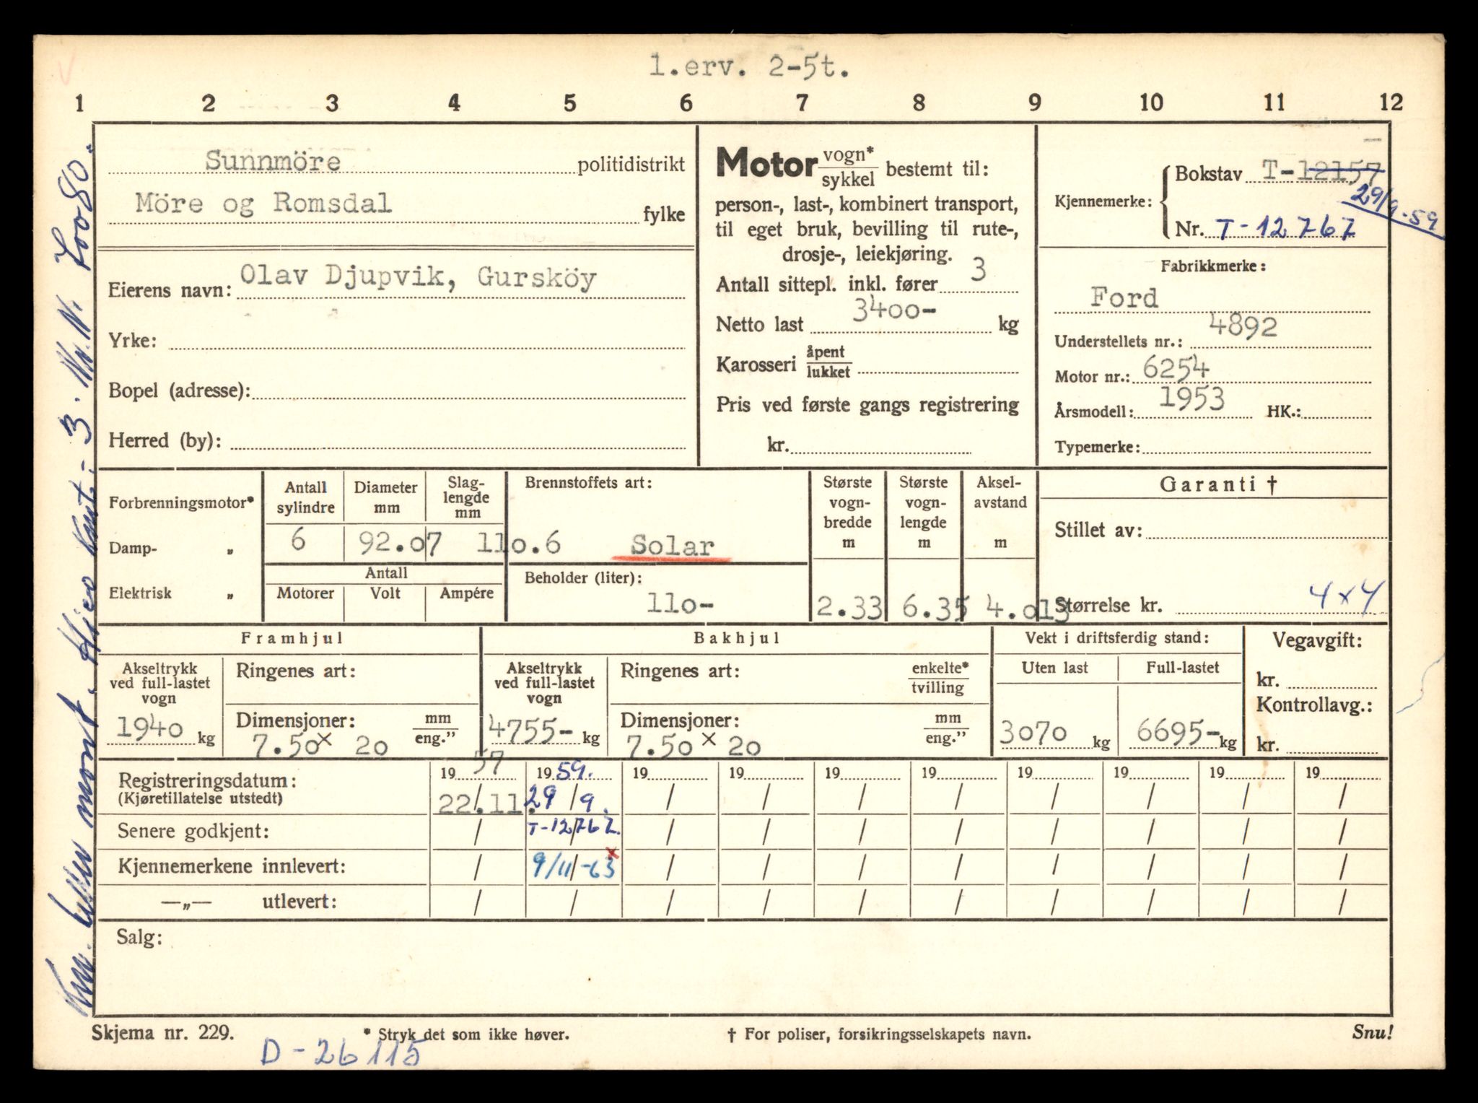Click the Sunnmöre police district field
1478x1103 pixels.
pyautogui.click(x=273, y=160)
